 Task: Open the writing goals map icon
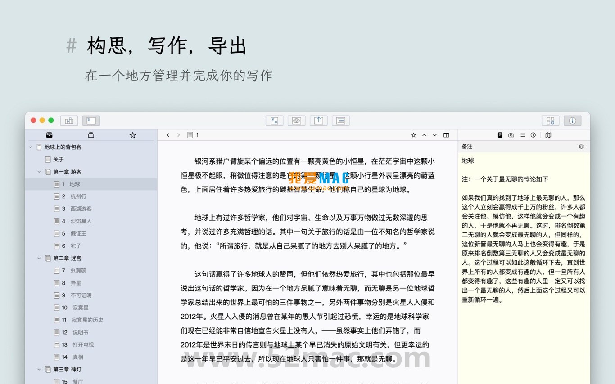[549, 135]
